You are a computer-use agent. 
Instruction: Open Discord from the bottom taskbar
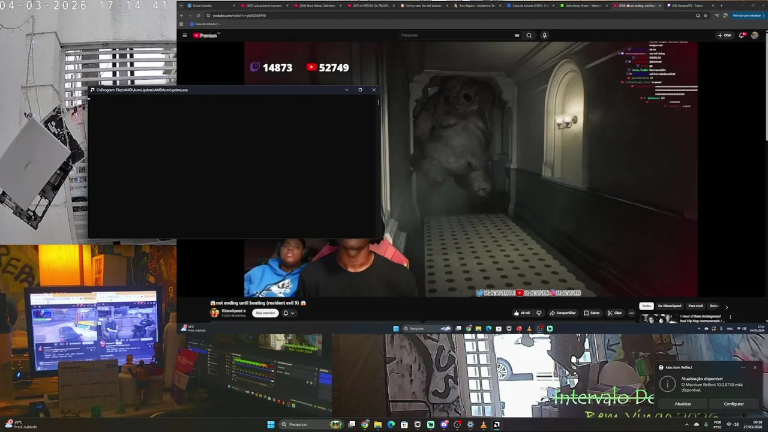pos(444,425)
